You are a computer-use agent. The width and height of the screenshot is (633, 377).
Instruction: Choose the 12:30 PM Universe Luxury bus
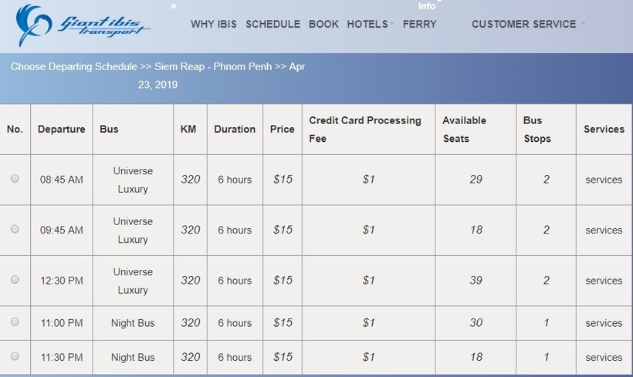pos(15,280)
